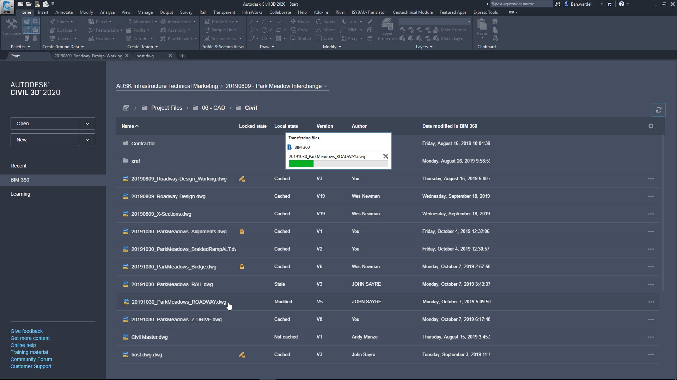Open the layer name combo box
Viewport: 677px width, 380px height.
click(x=434, y=21)
